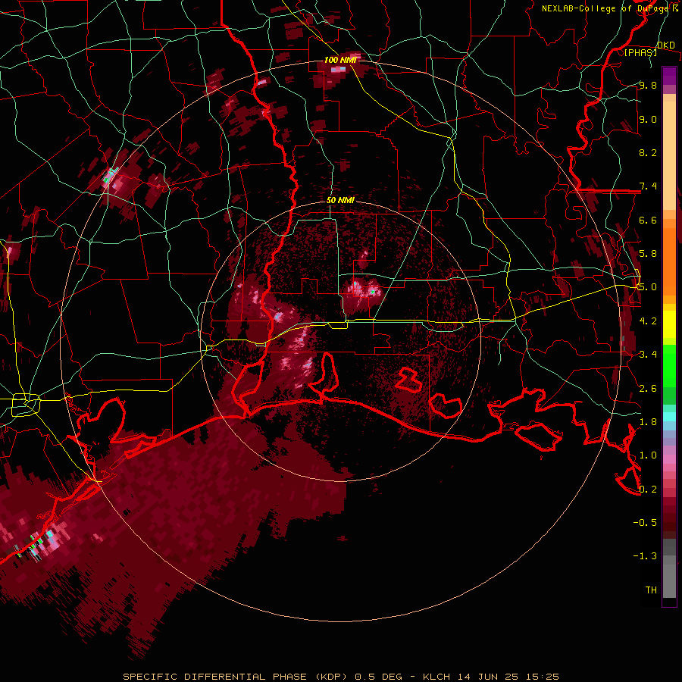Image resolution: width=682 pixels, height=682 pixels.
Task: Click the 7.4 scale label
Action: click(x=648, y=186)
